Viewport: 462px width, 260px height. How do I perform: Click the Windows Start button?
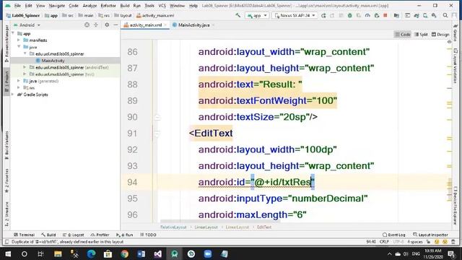(8, 253)
